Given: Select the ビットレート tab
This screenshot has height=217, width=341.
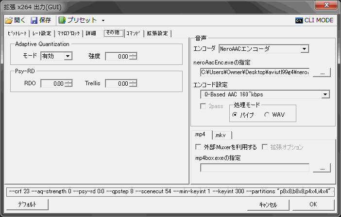Looking at the screenshot, I should pos(17,33).
